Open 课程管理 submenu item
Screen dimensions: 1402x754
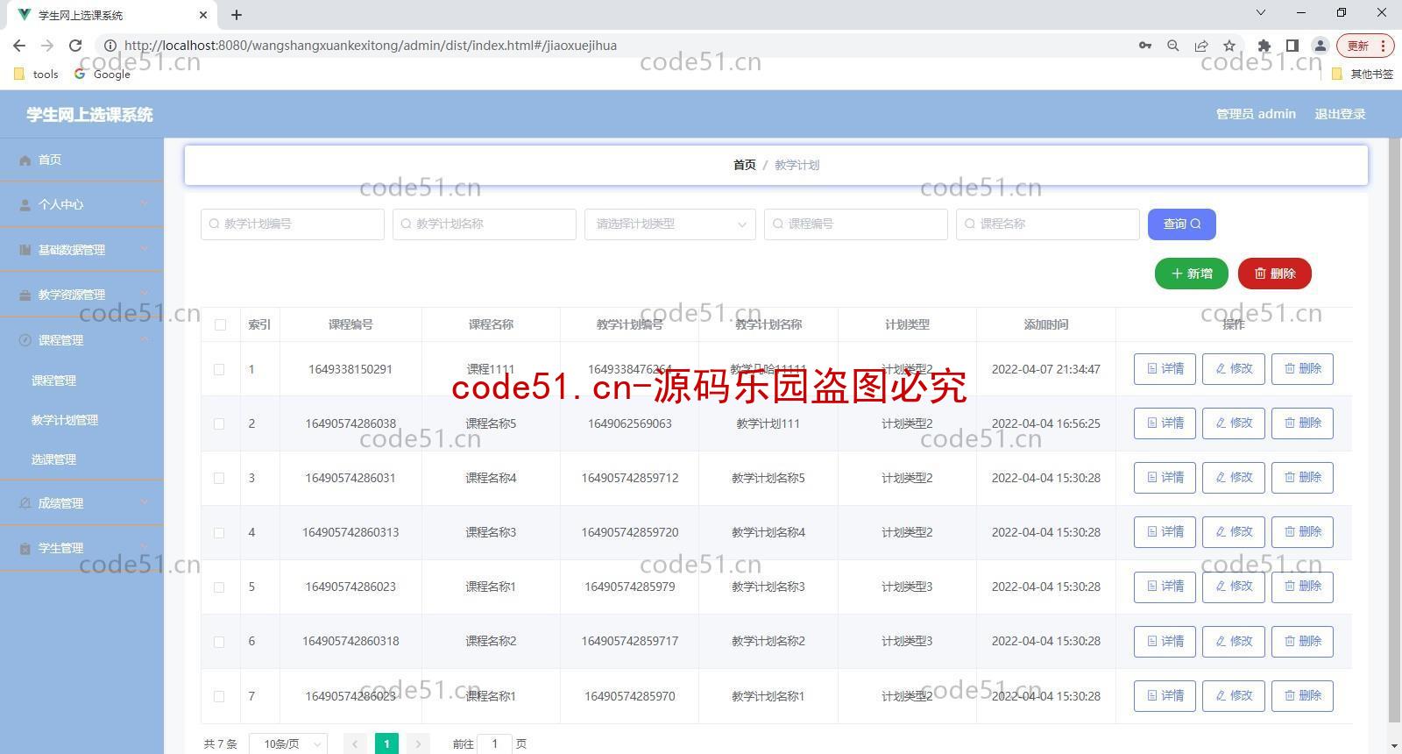click(x=81, y=381)
